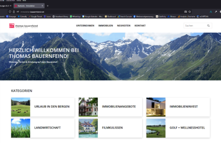Go to the NEUHEITEN page
This screenshot has height=143, width=221.
tap(123, 26)
